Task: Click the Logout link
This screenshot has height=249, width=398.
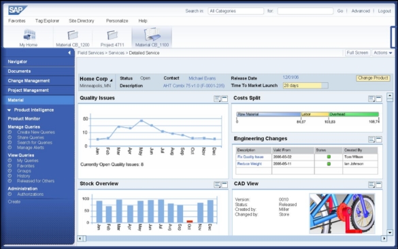Action: [384, 11]
